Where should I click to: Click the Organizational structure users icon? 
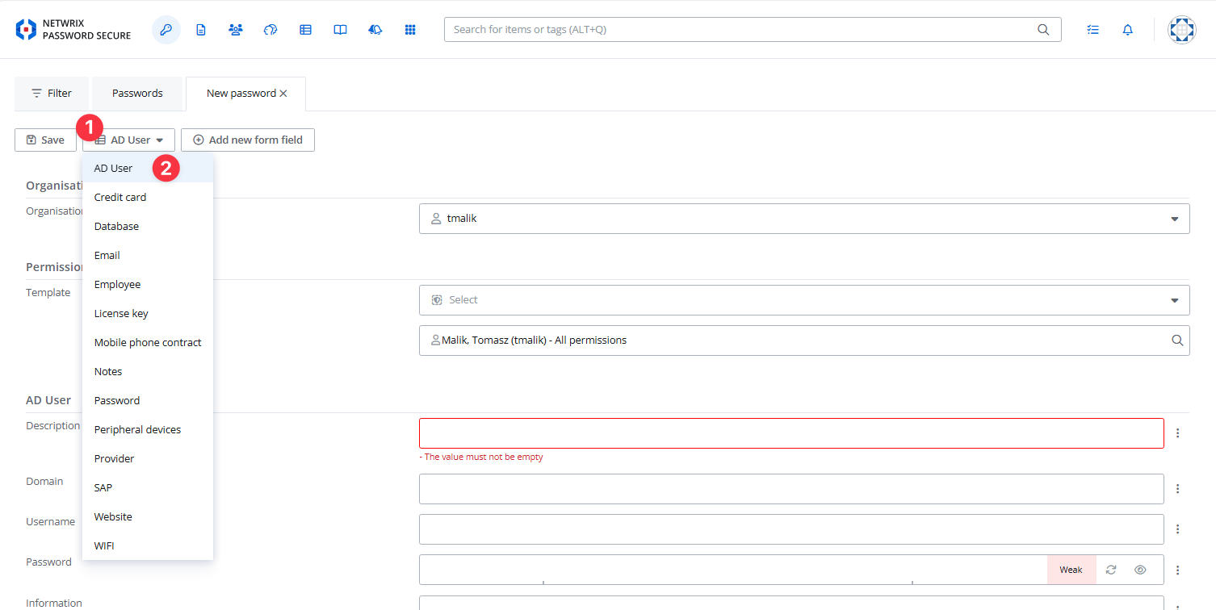click(236, 29)
